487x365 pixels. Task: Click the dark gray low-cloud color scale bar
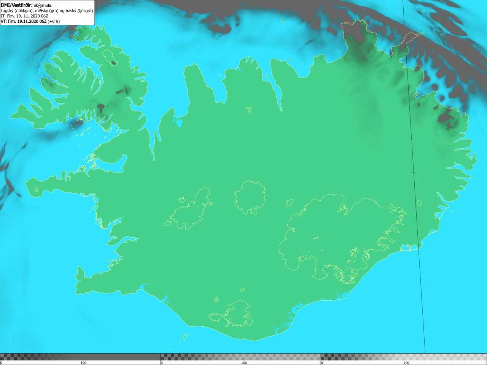click(x=80, y=357)
